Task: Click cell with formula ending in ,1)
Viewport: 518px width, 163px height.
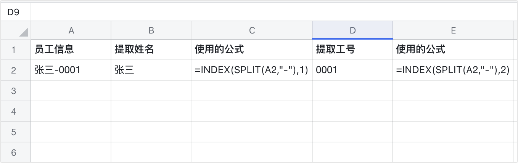Action: 252,70
